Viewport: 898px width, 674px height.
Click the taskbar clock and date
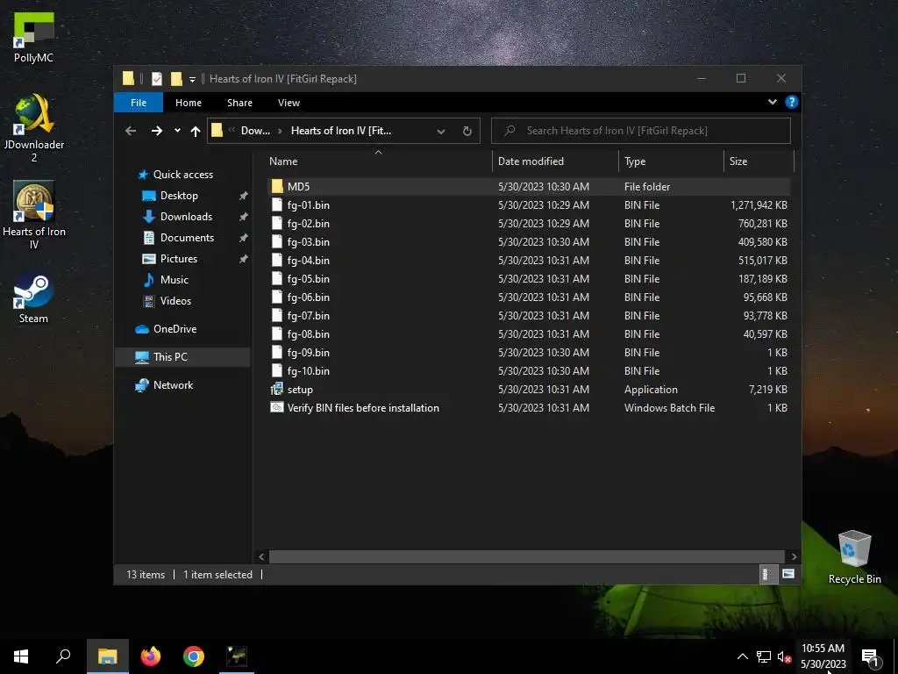tap(823, 656)
